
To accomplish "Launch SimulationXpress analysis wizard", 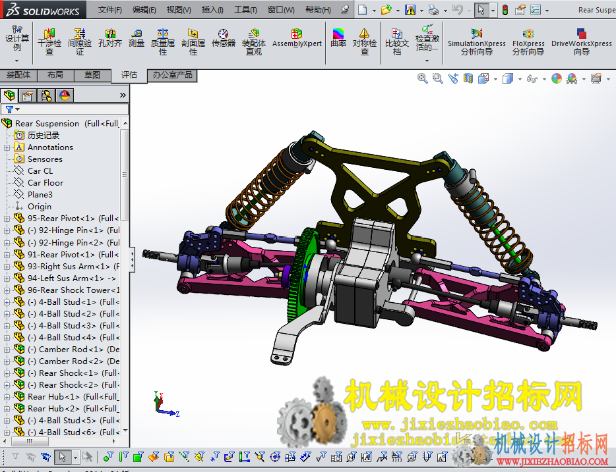I will click(477, 41).
